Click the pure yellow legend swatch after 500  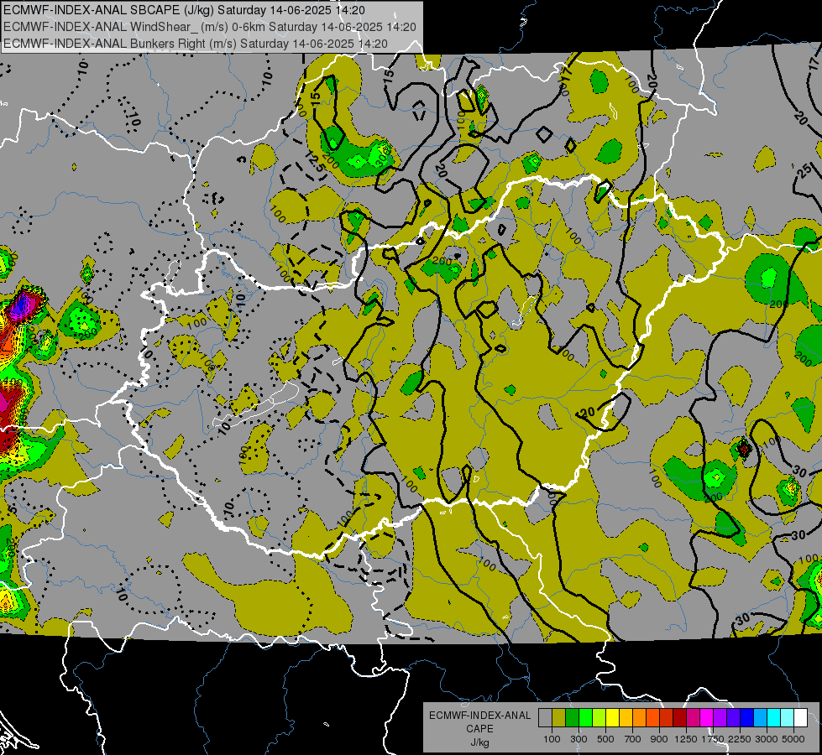[x=612, y=718]
